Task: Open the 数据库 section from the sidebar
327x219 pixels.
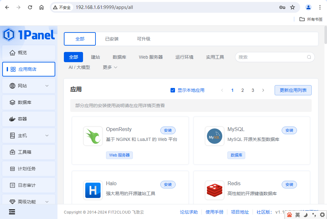Action: click(28, 102)
